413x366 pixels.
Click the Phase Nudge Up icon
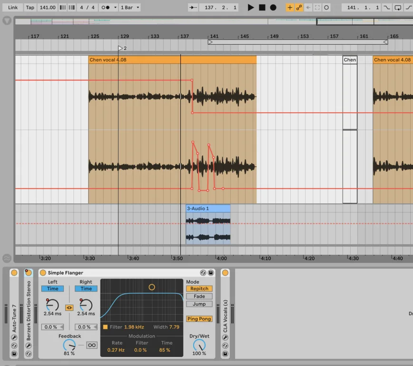72,7
